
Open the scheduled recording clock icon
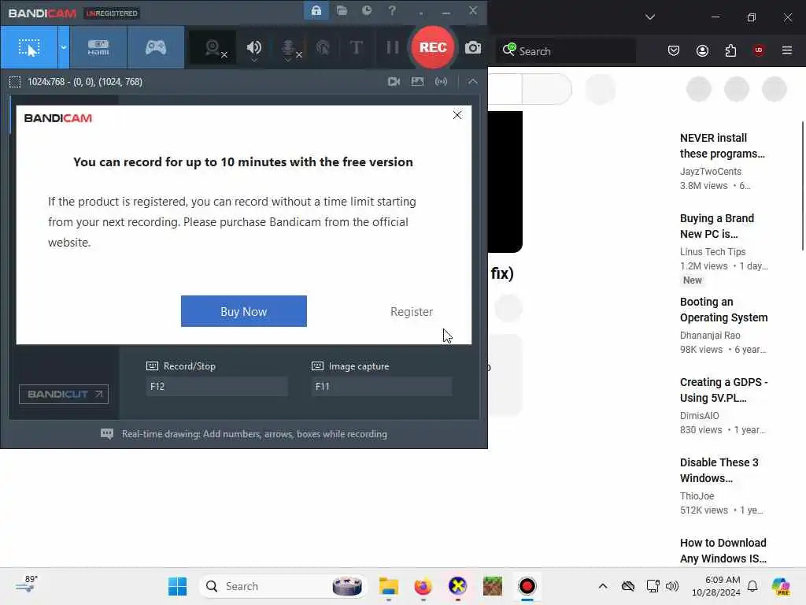coord(367,11)
